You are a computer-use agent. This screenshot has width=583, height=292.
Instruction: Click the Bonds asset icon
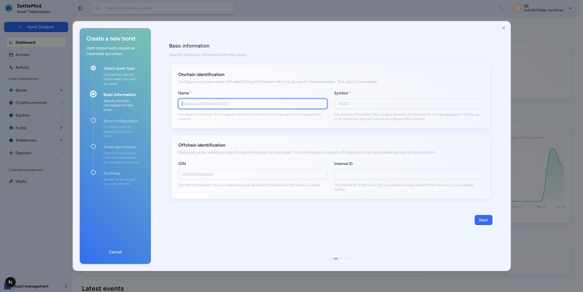(11, 90)
